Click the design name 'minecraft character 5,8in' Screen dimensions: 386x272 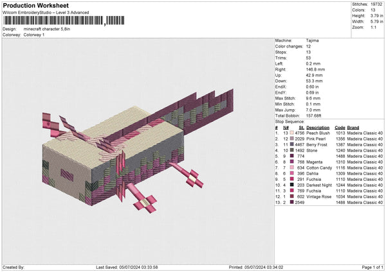tap(47, 29)
